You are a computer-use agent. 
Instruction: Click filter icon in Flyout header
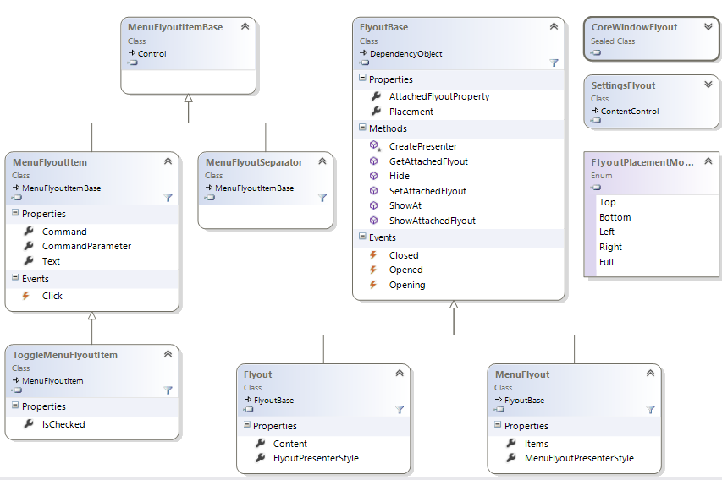click(x=400, y=410)
